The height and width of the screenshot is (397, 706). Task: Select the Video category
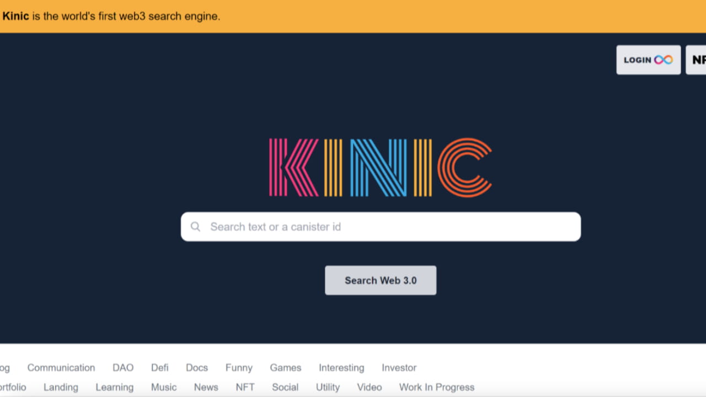pyautogui.click(x=370, y=388)
